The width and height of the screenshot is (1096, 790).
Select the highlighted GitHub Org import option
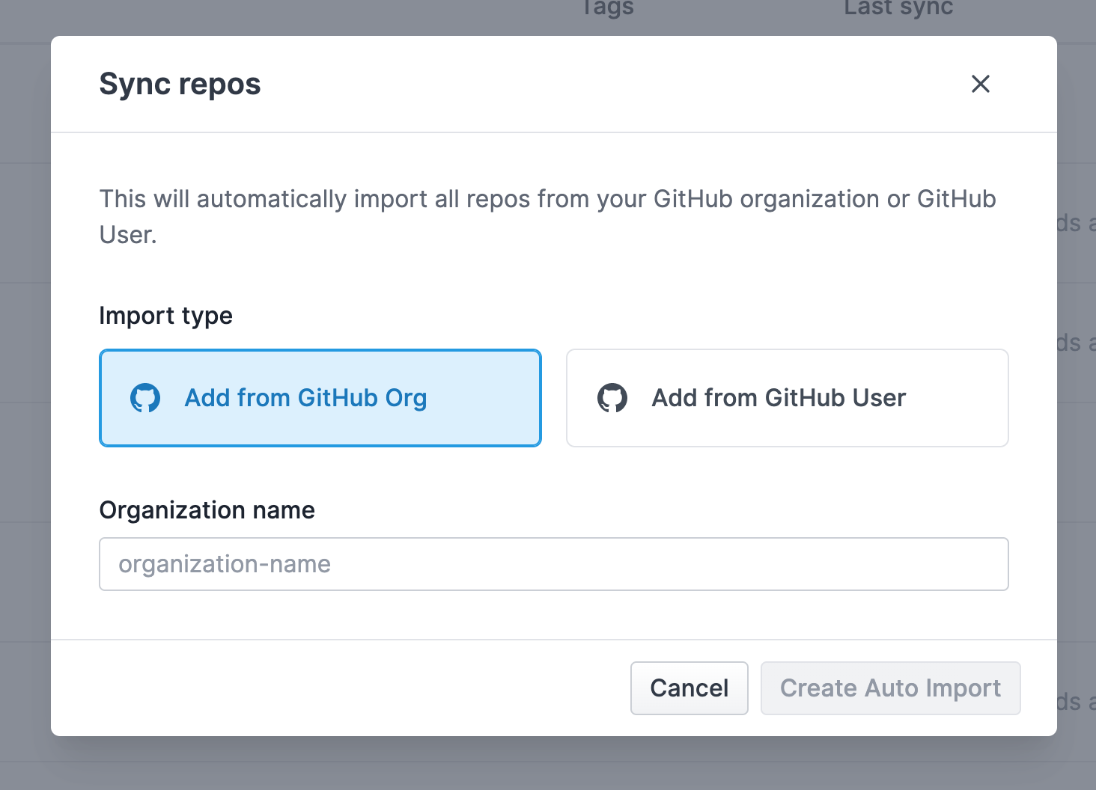point(320,397)
